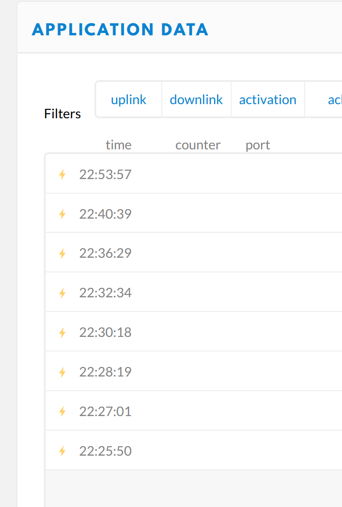
Task: Expand the 22:36:29 event row
Action: coord(194,253)
